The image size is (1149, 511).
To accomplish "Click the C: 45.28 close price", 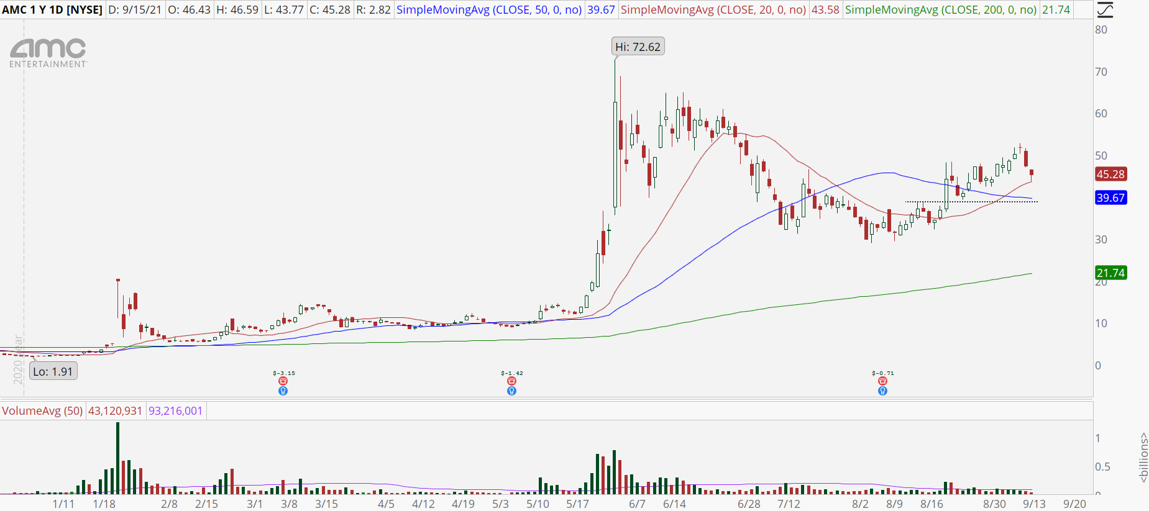I will 330,10.
